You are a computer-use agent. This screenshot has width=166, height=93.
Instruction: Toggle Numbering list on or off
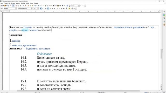57,9
